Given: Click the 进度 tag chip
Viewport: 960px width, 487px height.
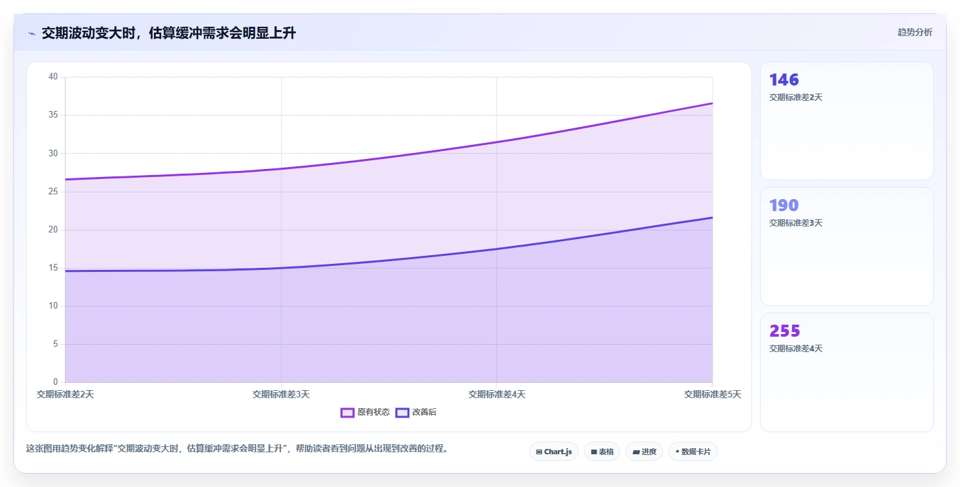Looking at the screenshot, I should pos(644,452).
